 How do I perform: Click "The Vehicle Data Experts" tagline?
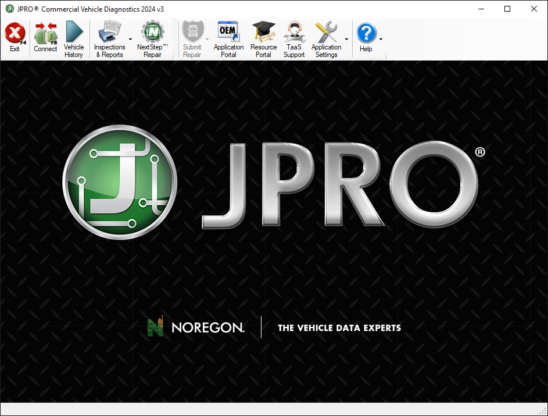[x=339, y=328]
